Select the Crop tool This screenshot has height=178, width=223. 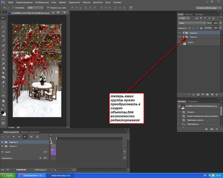click(3, 36)
